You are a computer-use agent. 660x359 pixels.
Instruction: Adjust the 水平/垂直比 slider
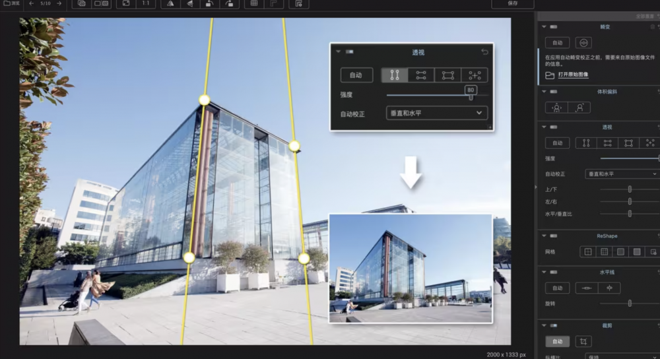[x=630, y=214]
